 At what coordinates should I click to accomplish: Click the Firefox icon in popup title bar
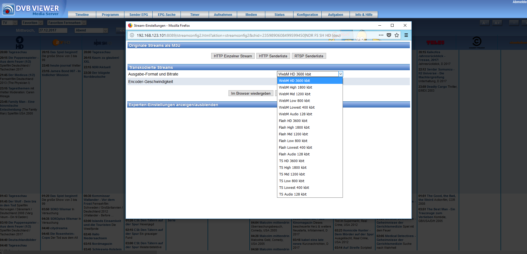(130, 25)
